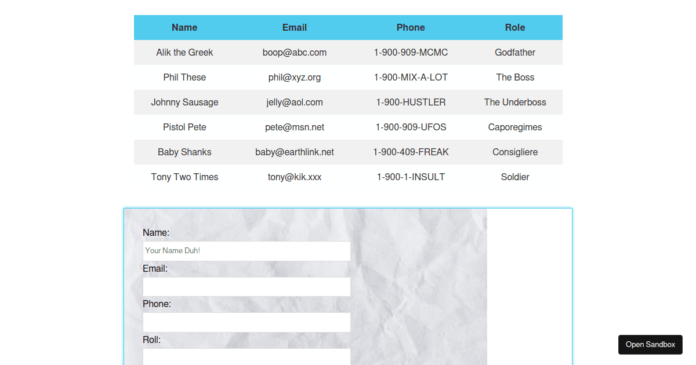Image resolution: width=696 pixels, height=365 pixels.
Task: Select the Johnny Sausage name cell
Action: pos(184,102)
